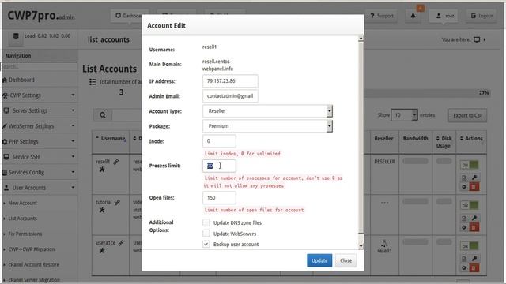Click the breadcrumb monitor icon
The width and height of the screenshot is (506, 284).
pos(477,39)
